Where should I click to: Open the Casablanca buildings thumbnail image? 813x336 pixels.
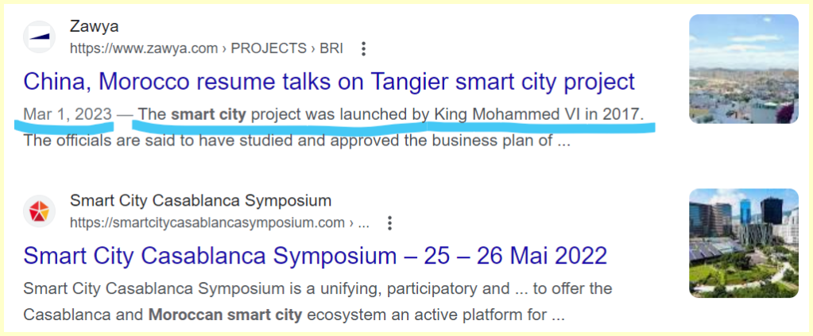(743, 243)
